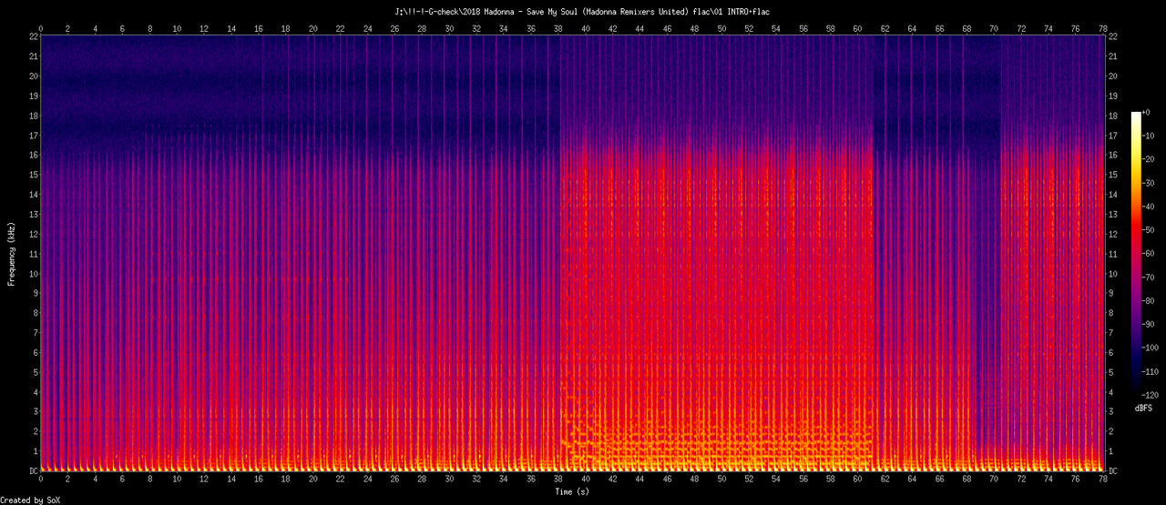Image resolution: width=1166 pixels, height=505 pixels.
Task: Click the "-100" value on the dBFS scale
Action: 1151,348
